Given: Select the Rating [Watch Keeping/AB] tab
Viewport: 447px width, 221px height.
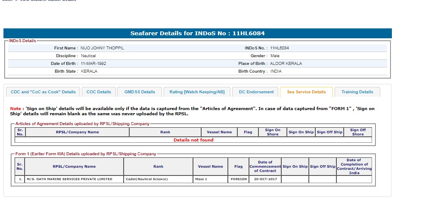Looking at the screenshot, I should click(197, 92).
